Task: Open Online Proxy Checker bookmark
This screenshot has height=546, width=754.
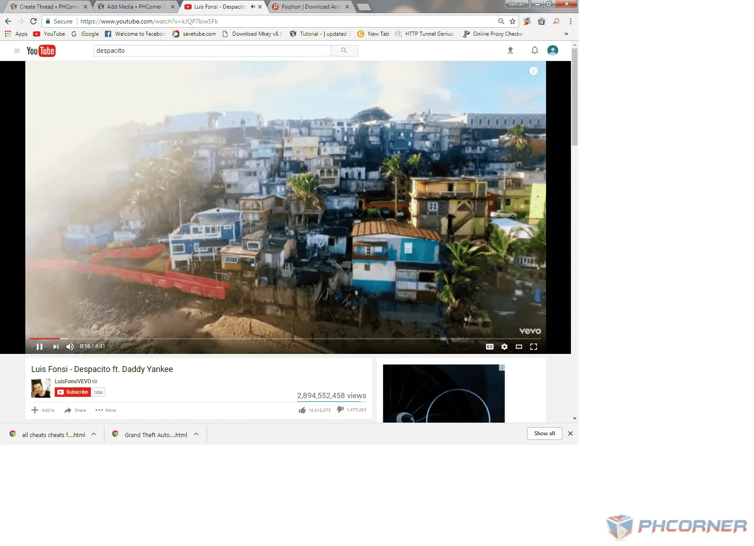Action: pos(493,34)
